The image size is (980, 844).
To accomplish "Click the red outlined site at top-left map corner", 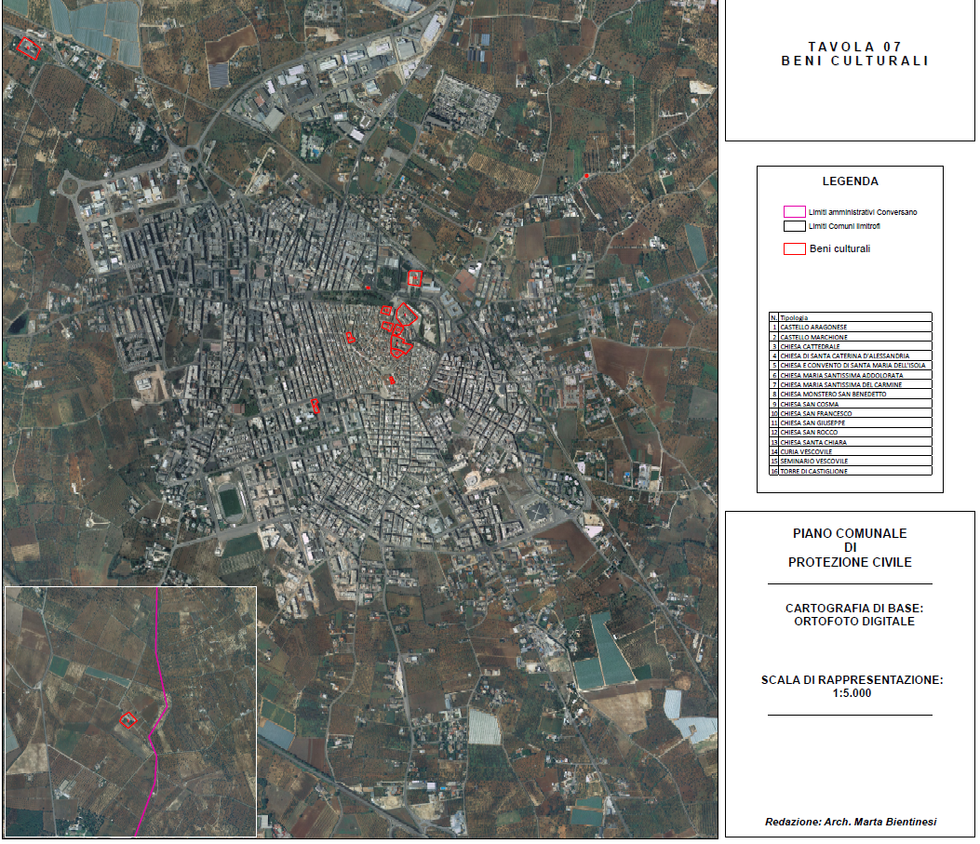I will tap(31, 47).
